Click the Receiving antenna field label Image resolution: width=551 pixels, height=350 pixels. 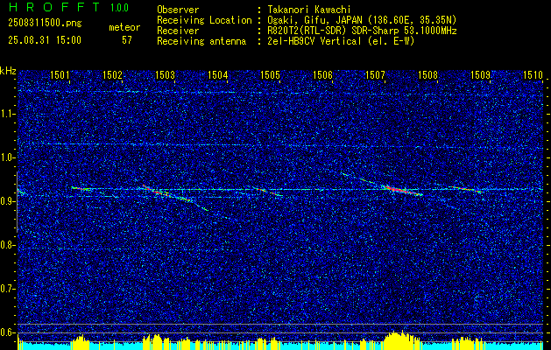pos(201,41)
